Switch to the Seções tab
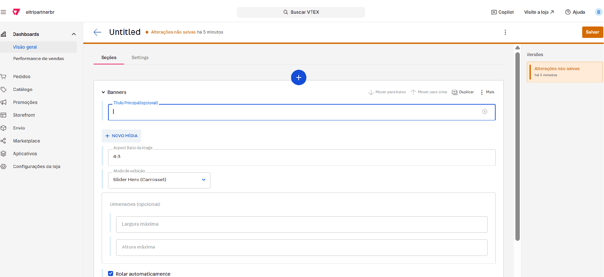The width and height of the screenshot is (604, 277). pyautogui.click(x=109, y=58)
